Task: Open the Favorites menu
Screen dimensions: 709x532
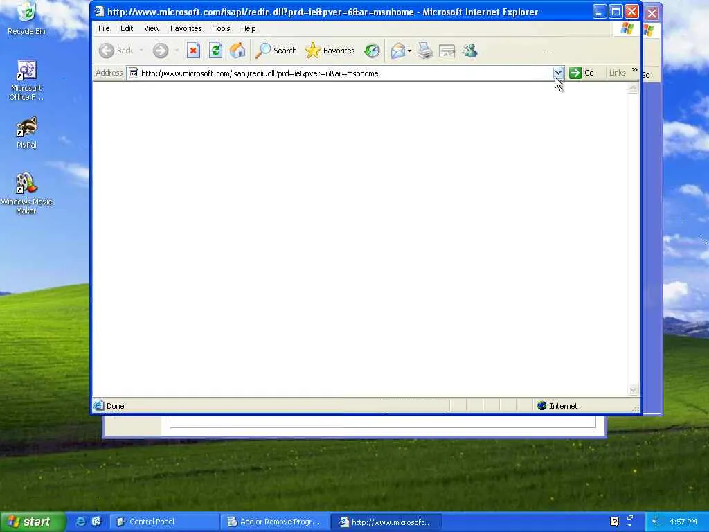Action: click(x=186, y=28)
